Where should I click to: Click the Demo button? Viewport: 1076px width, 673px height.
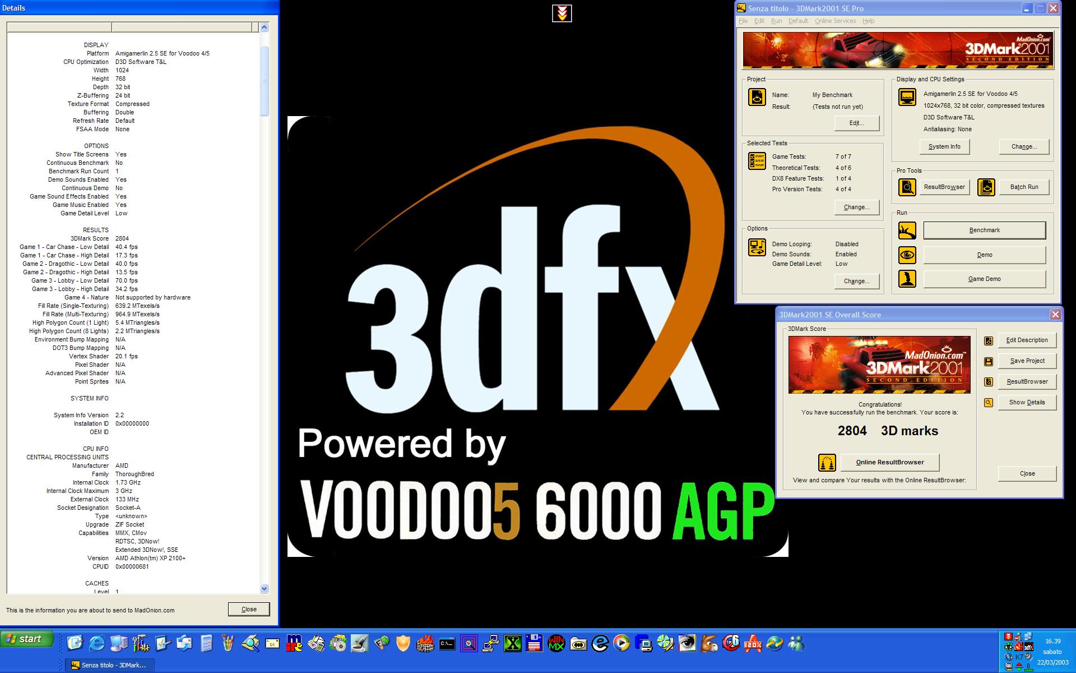point(984,255)
